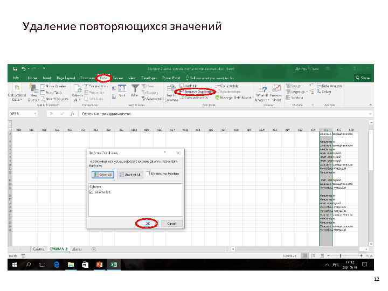Click the dialog's Help question mark
Viewport: 388px width, 291px height.
(x=165, y=153)
